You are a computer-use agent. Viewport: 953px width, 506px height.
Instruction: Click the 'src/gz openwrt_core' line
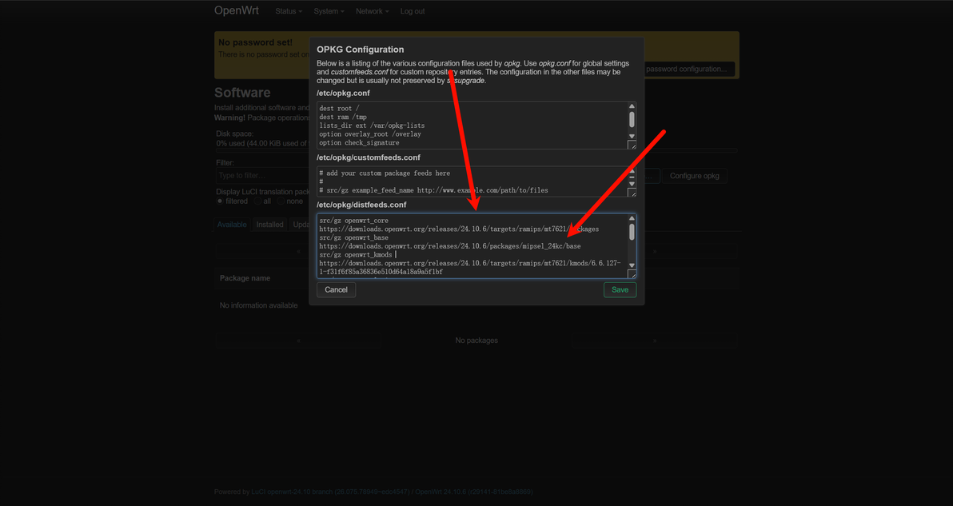click(353, 221)
